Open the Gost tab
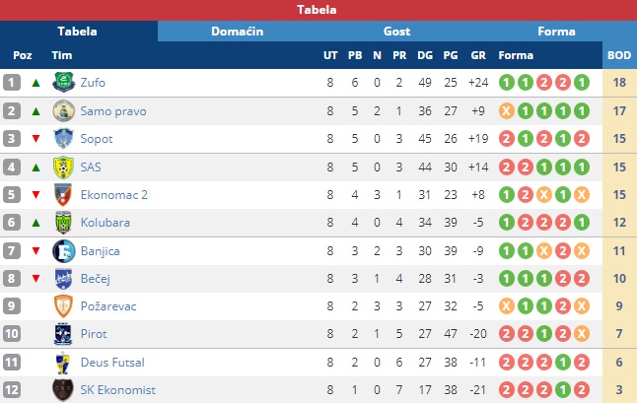This screenshot has width=637, height=403. coord(396,32)
